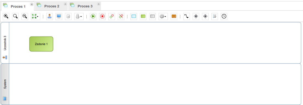Viewport: 303px width, 105px height.
Task: Close the Proces 3 tab
Action: click(99, 4)
